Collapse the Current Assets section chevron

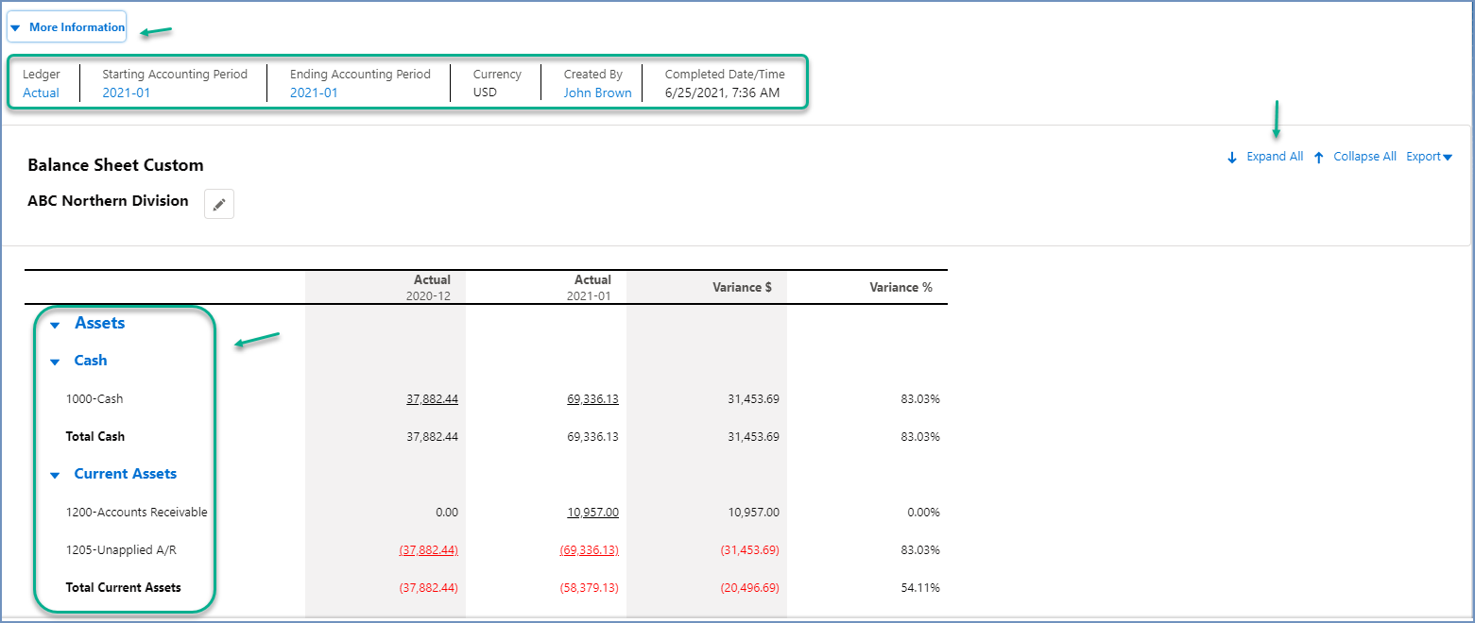[x=55, y=475]
